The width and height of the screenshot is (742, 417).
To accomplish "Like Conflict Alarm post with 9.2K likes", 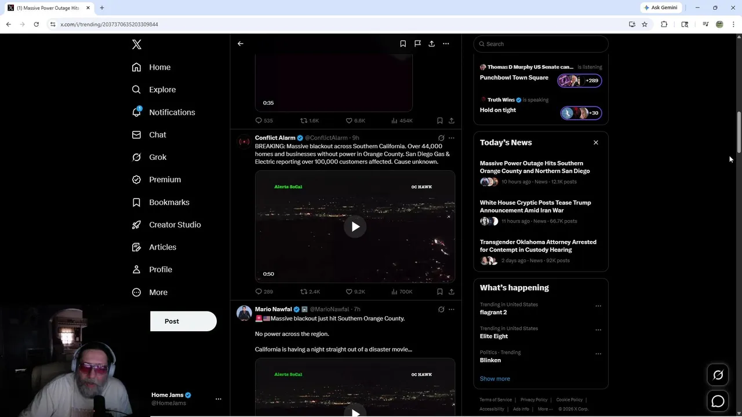I will click(355, 292).
